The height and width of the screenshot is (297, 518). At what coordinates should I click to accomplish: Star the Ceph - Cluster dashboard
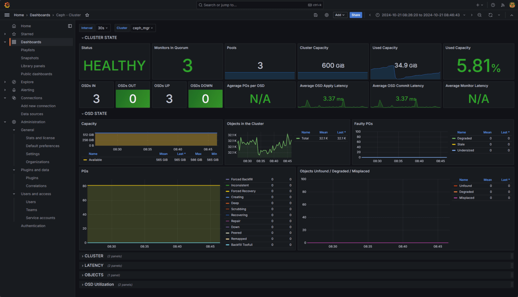(x=87, y=15)
